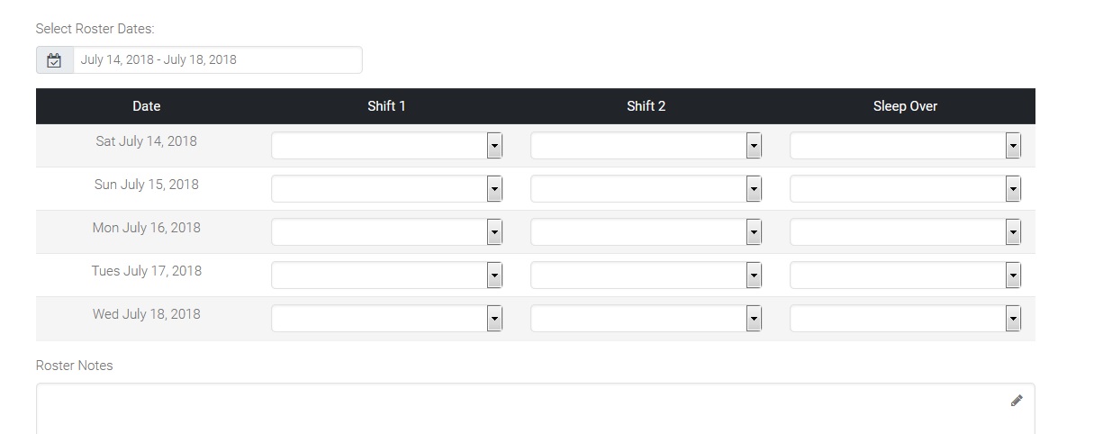Click the pencil edit icon in Roster Notes
Image resolution: width=1094 pixels, height=434 pixels.
pos(1017,401)
